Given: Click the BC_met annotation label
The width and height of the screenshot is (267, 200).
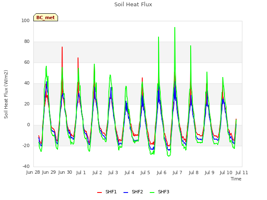Looking at the screenshot, I should (45, 17).
